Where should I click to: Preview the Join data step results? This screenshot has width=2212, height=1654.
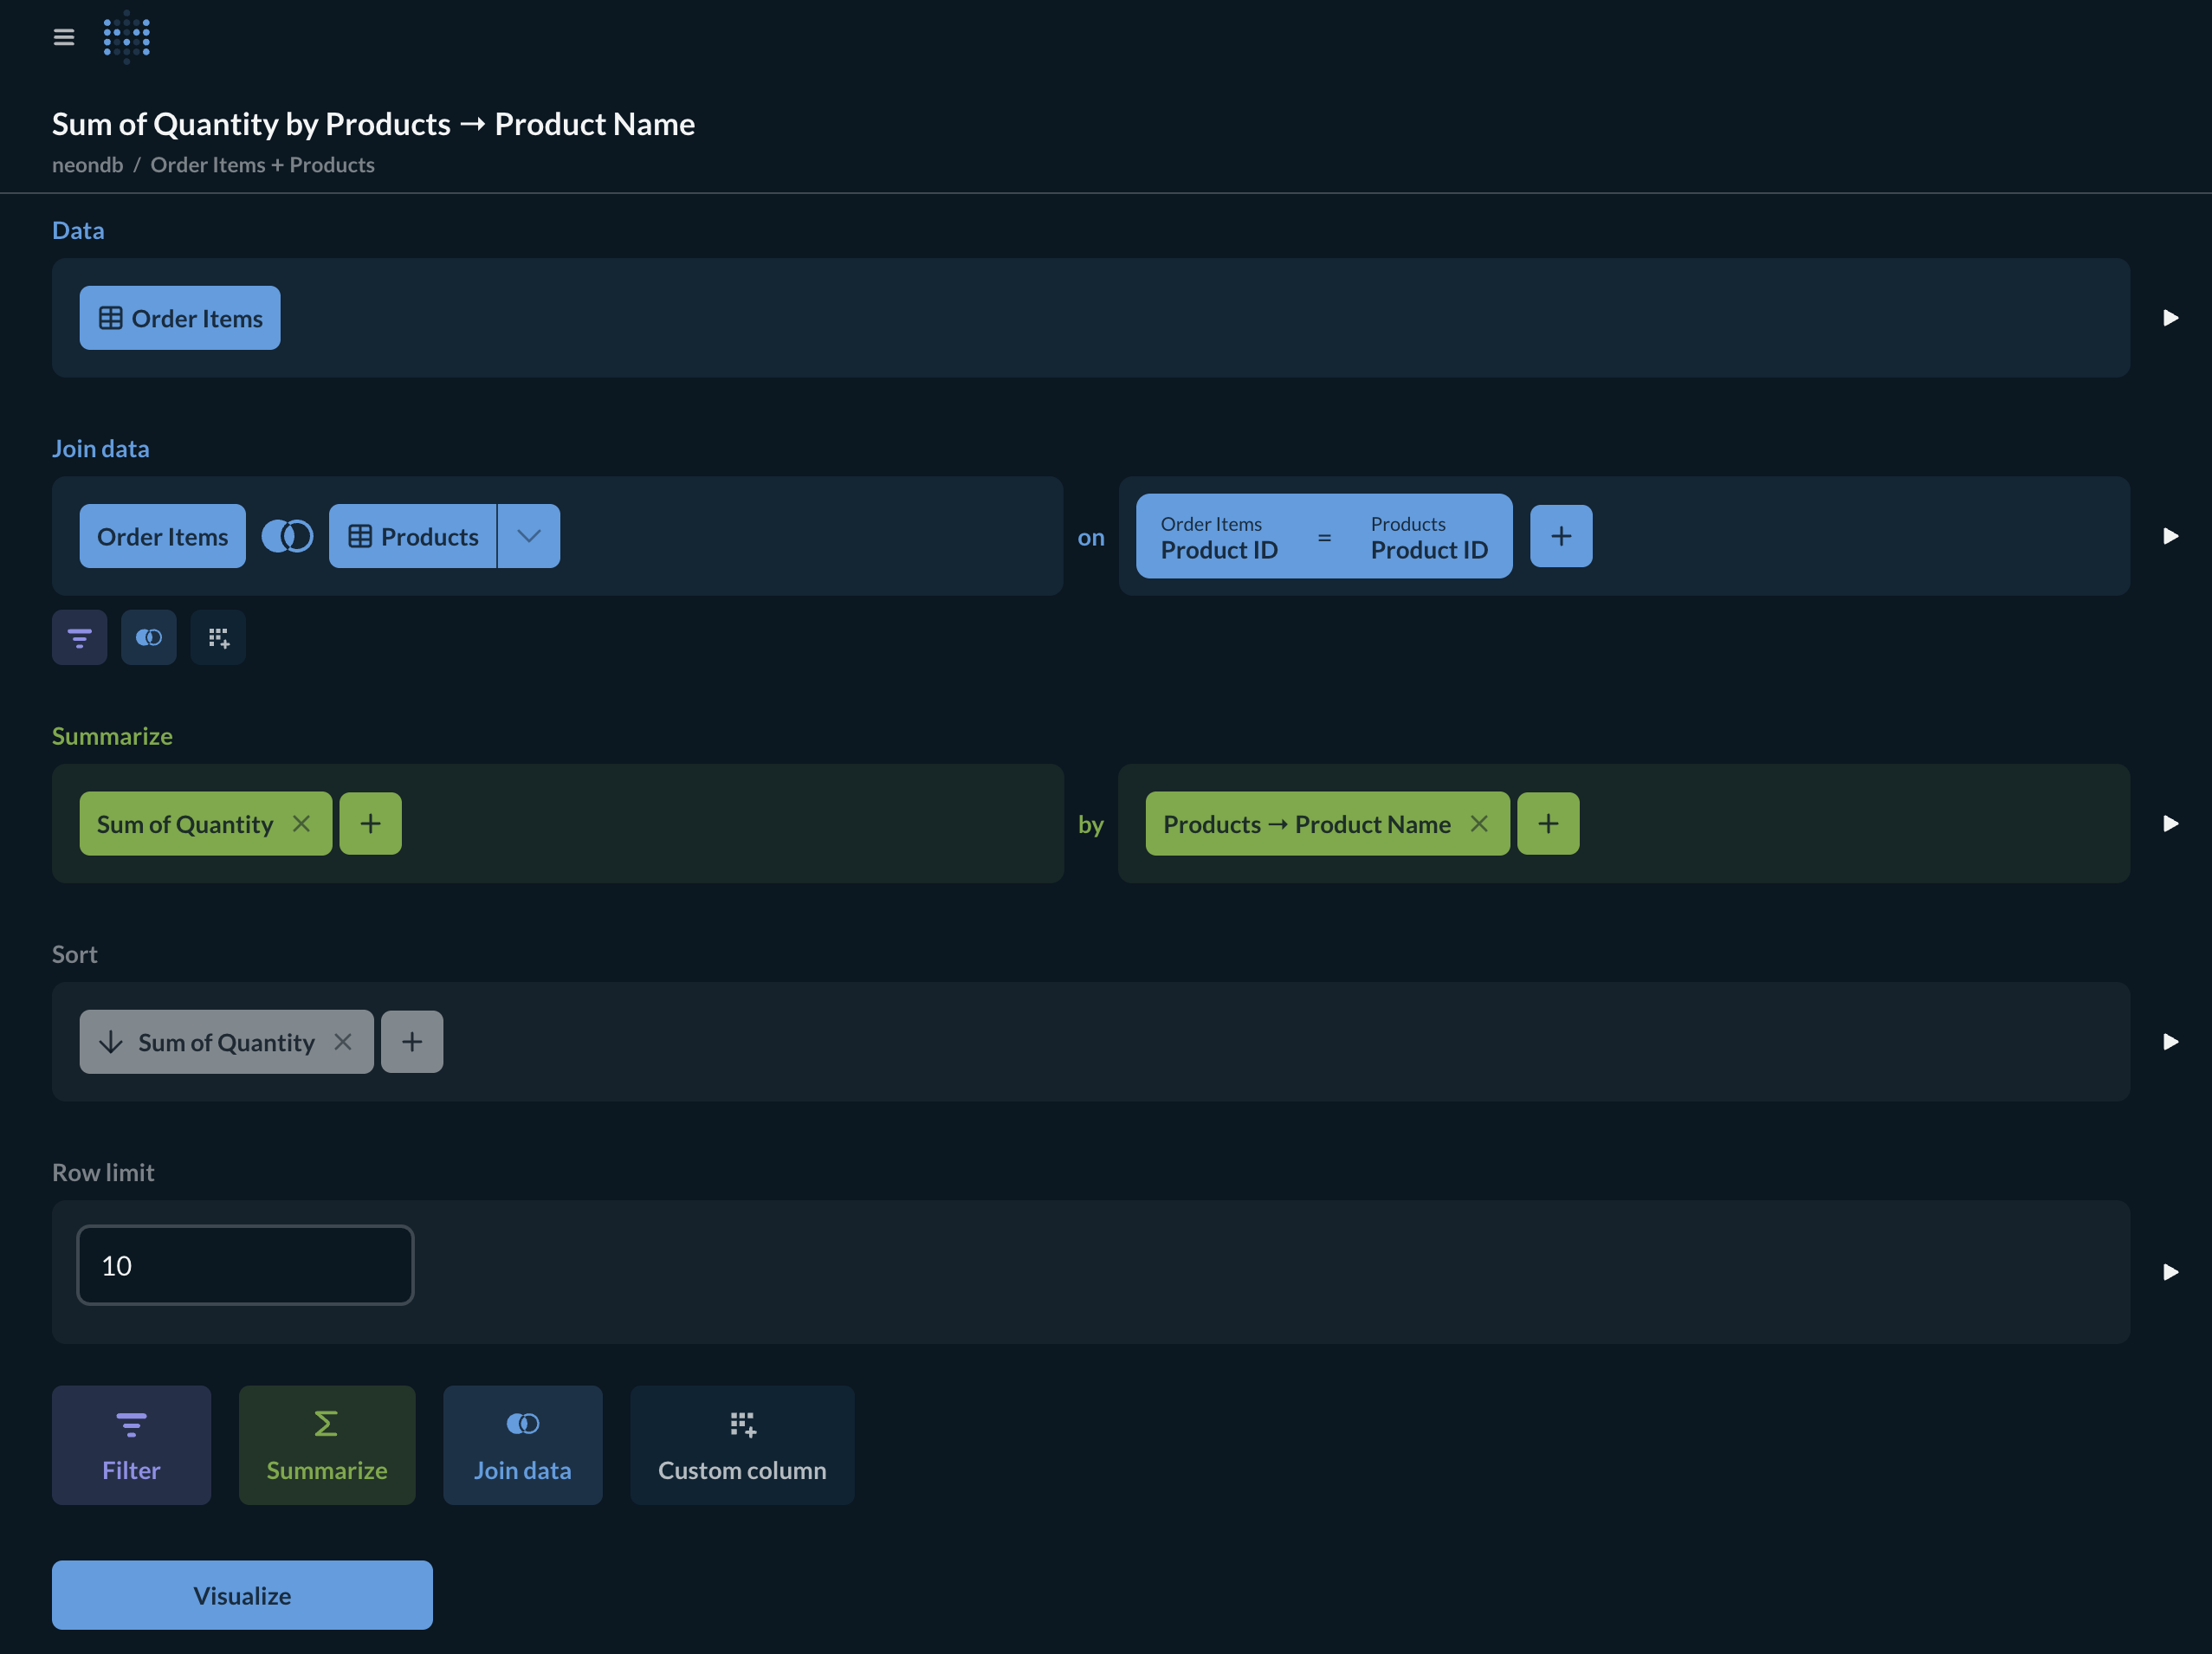pyautogui.click(x=2171, y=536)
